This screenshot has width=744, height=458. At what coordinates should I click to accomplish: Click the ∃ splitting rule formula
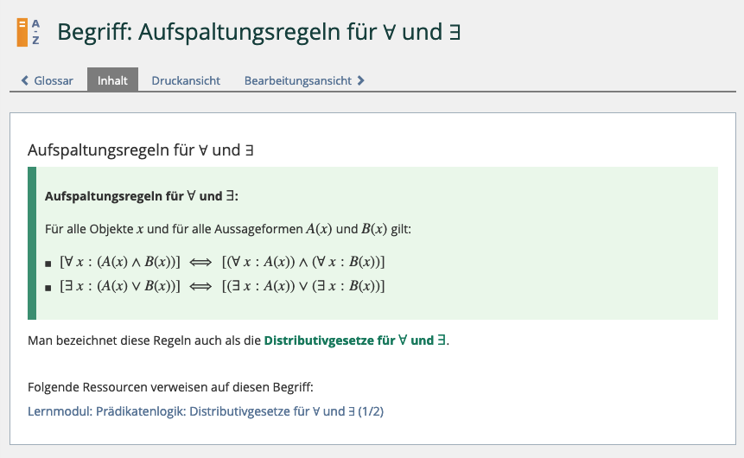pos(222,286)
